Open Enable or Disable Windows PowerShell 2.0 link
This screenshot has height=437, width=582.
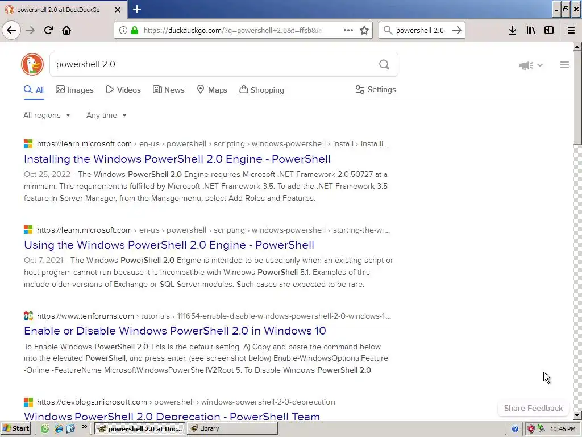pos(175,331)
